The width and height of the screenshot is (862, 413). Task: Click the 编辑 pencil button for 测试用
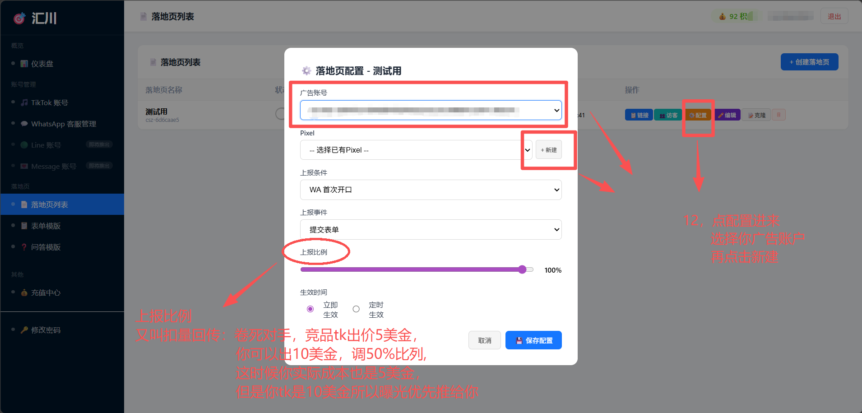pyautogui.click(x=727, y=115)
